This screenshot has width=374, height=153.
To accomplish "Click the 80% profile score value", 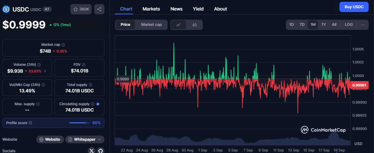I will pos(97,123).
